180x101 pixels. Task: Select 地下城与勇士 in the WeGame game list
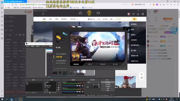click(135, 45)
